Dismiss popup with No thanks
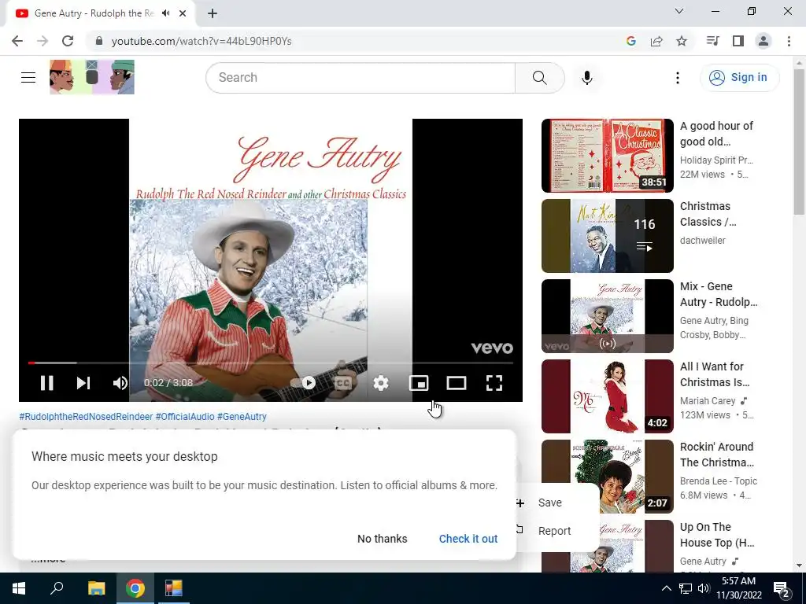The image size is (806, 604). 382,539
